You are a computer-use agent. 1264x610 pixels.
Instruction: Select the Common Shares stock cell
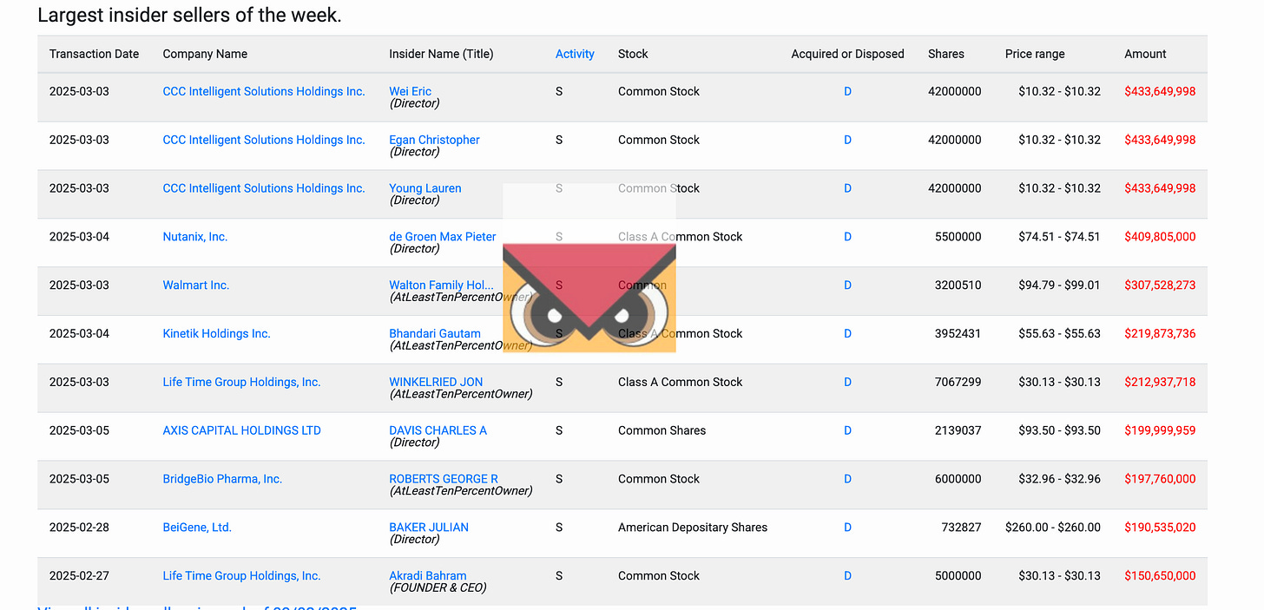coord(662,430)
